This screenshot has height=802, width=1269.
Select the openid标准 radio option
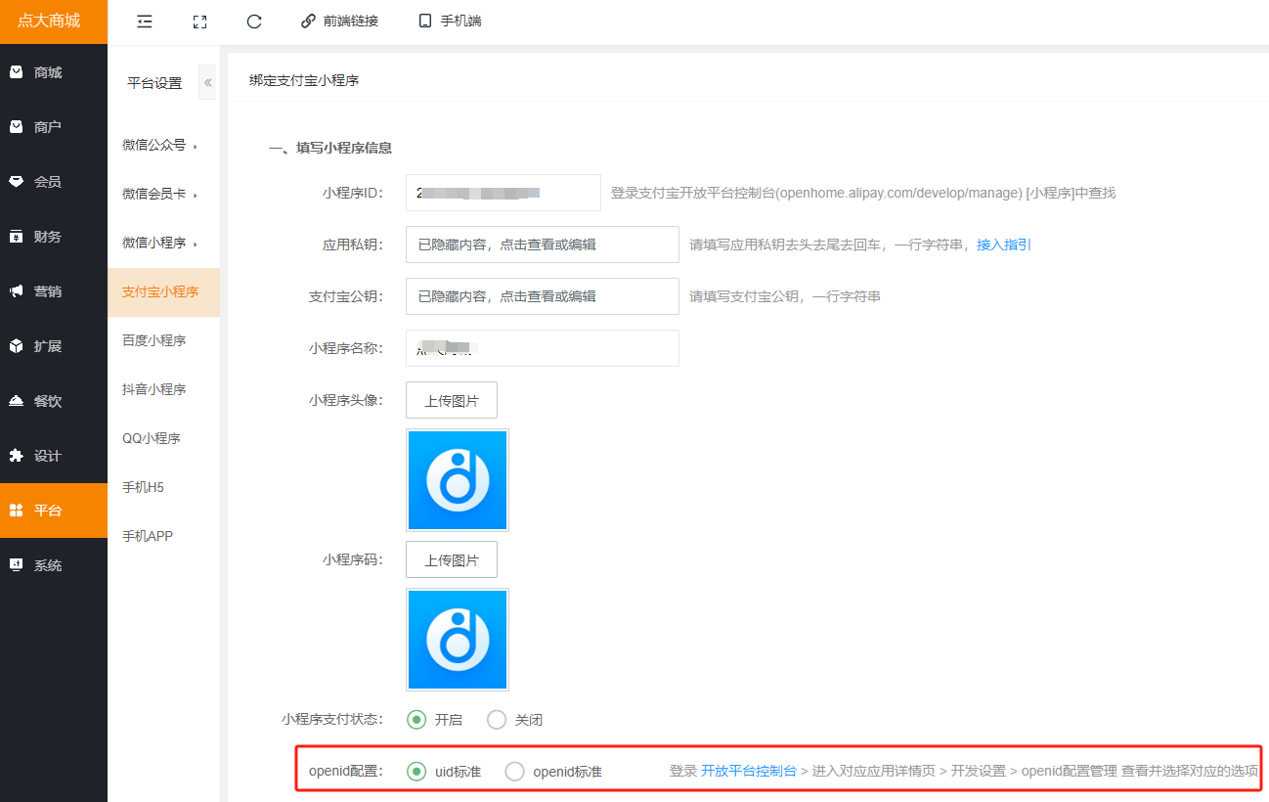514,771
